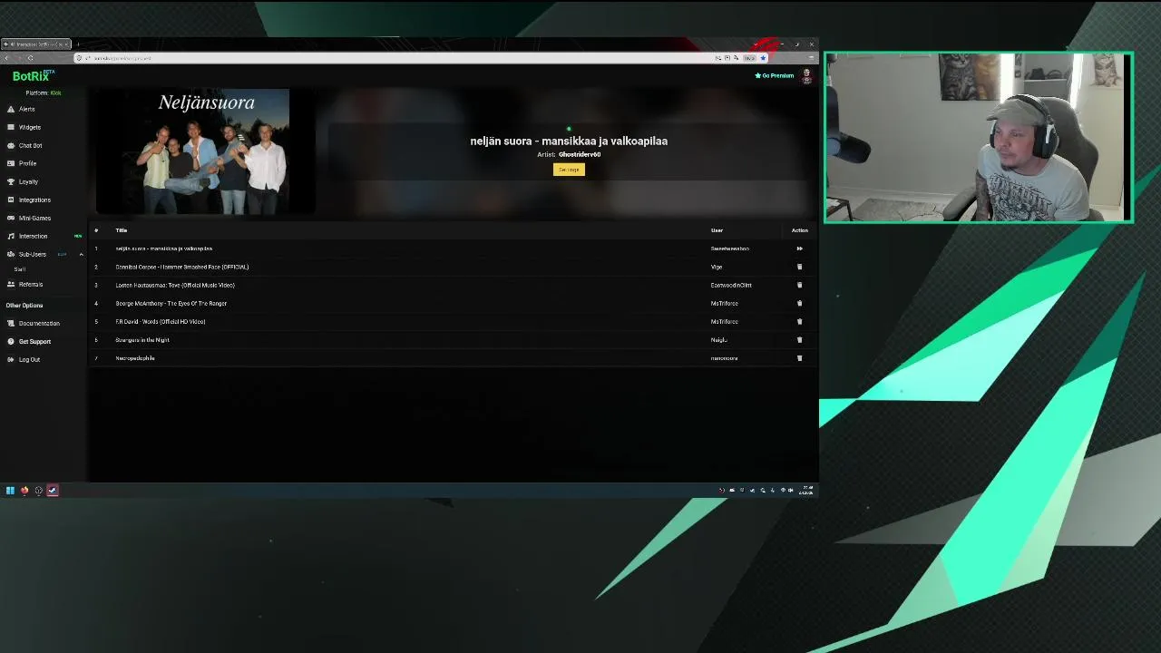
Task: Click 'Cannibal Corpse - Hammer Smashed Face' title
Action: [x=182, y=267]
